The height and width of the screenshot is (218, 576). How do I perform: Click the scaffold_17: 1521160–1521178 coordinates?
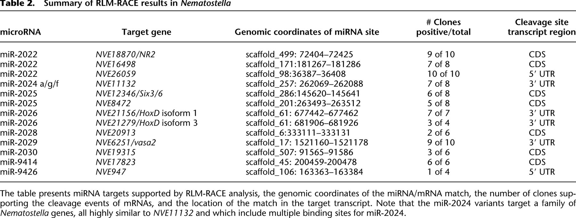[307, 142]
